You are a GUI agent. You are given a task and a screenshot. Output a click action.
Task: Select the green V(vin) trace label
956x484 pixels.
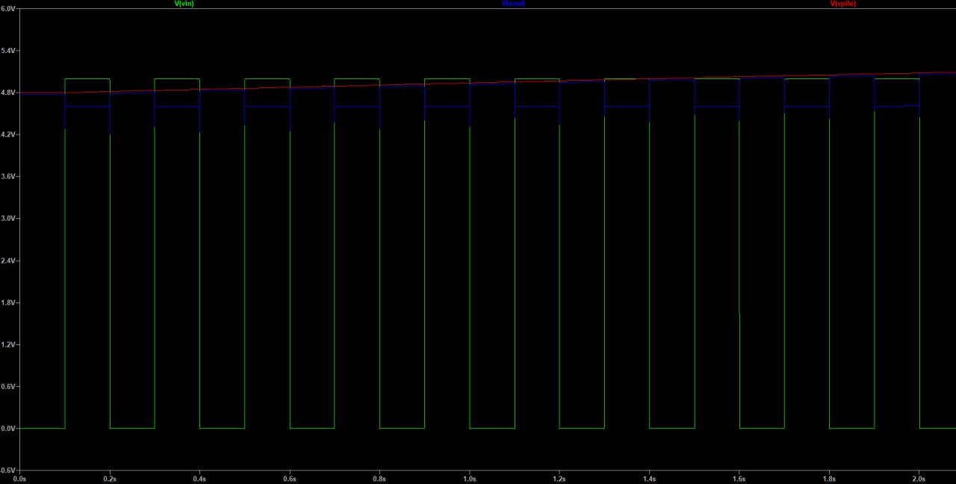pos(184,4)
